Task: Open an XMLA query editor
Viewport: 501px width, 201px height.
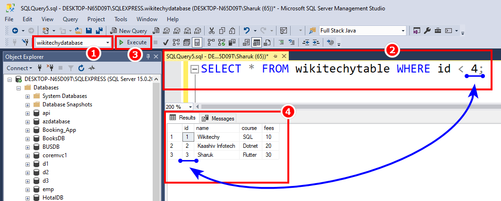Action: [187, 31]
